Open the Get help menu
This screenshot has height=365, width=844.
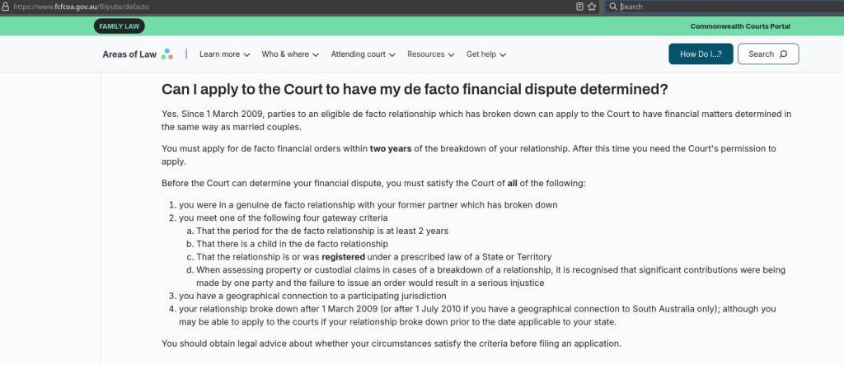click(x=485, y=54)
